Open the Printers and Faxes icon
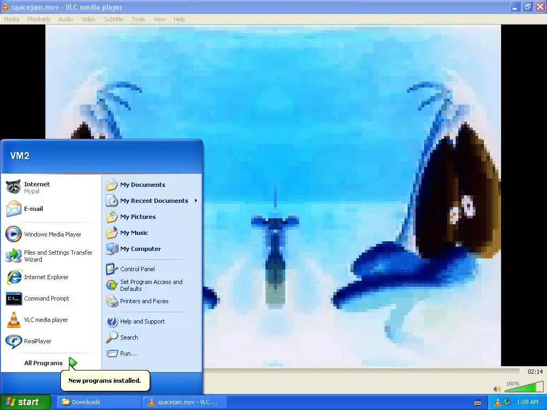The height and width of the screenshot is (410, 547). click(112, 301)
